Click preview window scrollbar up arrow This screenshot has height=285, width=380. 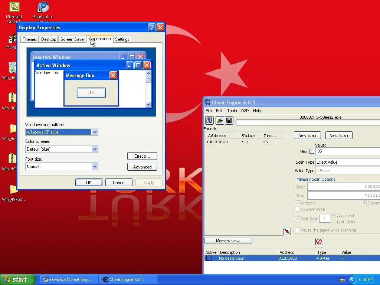pos(148,73)
